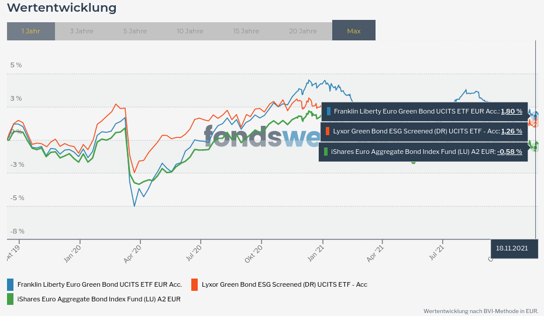This screenshot has width=544, height=316.
Task: Click the green iShares legend swatch
Action: click(10, 300)
